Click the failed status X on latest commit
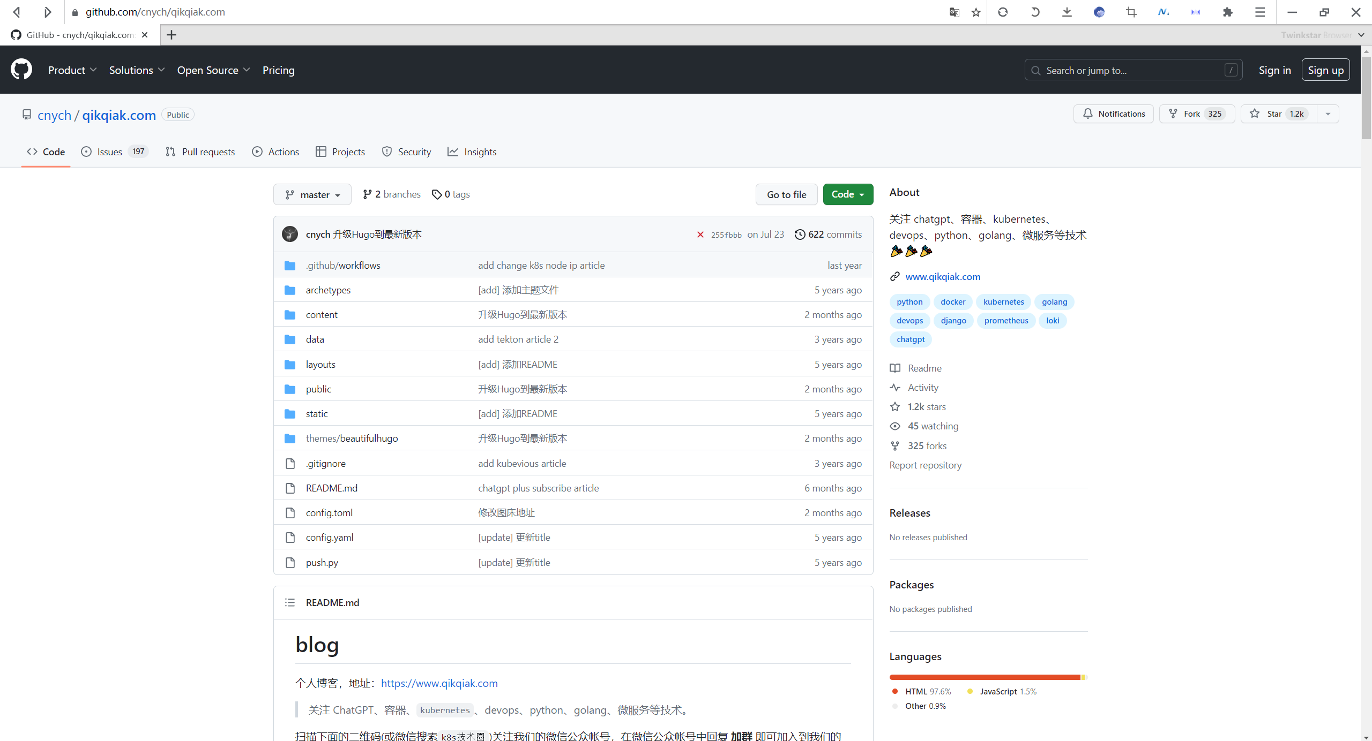The image size is (1372, 741). pyautogui.click(x=700, y=235)
